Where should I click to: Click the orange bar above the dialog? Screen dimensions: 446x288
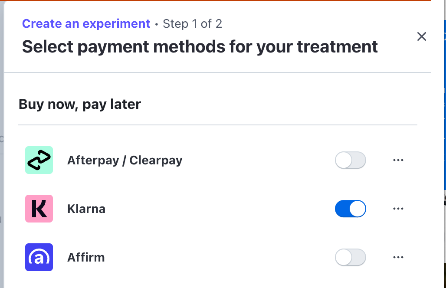click(x=217, y=0)
